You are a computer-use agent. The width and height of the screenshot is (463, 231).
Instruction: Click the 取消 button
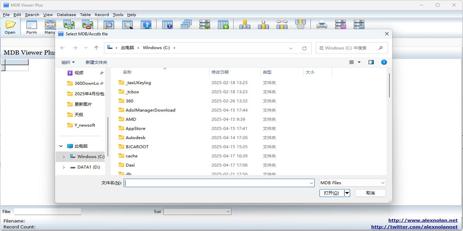click(370, 193)
